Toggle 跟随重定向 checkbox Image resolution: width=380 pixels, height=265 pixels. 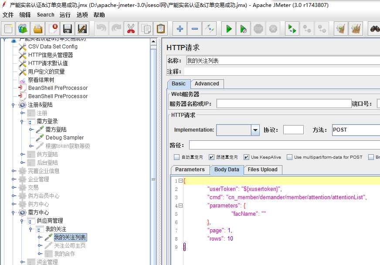[x=211, y=157]
